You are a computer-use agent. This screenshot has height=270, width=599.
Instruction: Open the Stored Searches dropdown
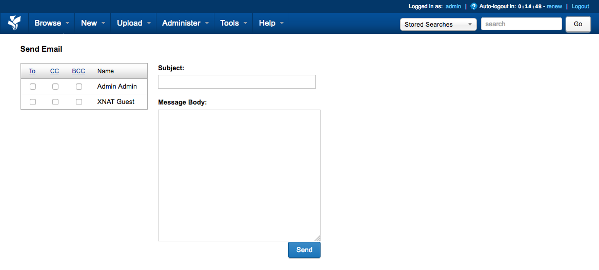[438, 24]
